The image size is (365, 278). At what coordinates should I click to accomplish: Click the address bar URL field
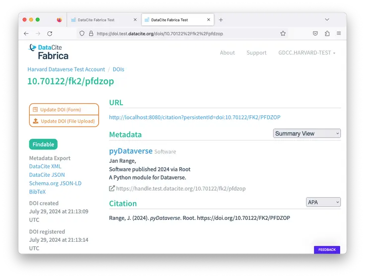pos(183,34)
